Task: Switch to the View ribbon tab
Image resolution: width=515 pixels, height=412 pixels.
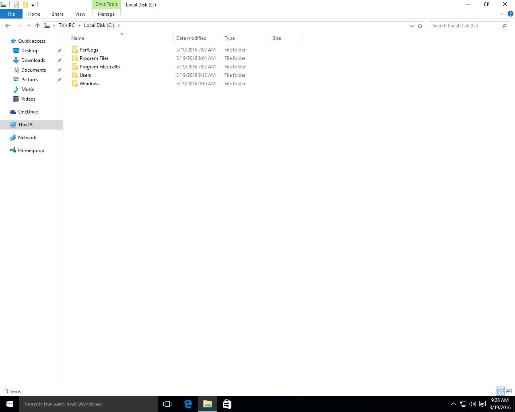Action: pyautogui.click(x=80, y=14)
